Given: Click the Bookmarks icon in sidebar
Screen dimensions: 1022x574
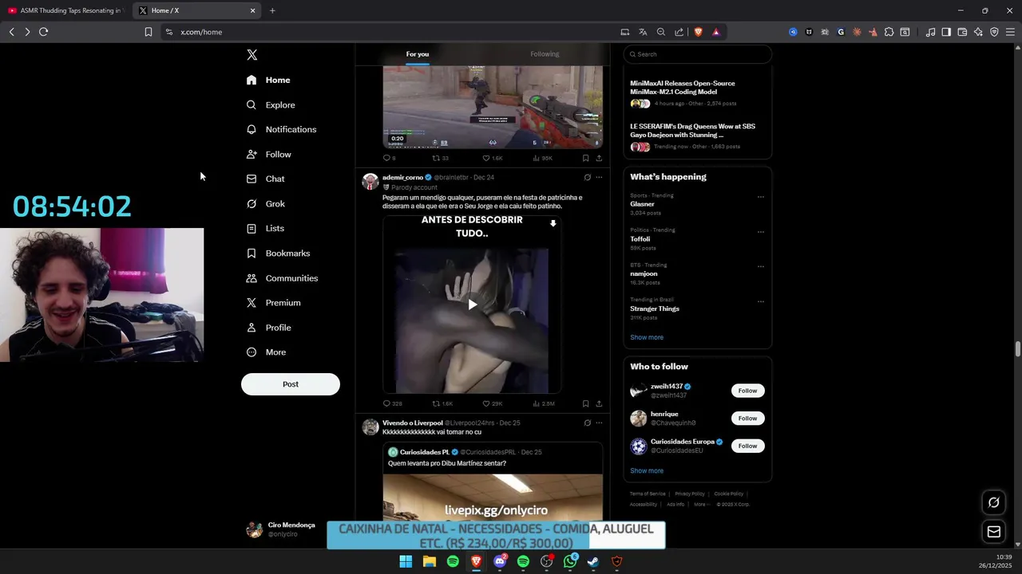Looking at the screenshot, I should click(252, 253).
